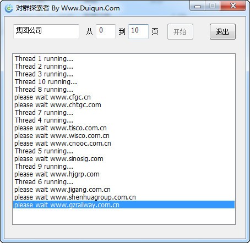Click the 退出 exit button
The width and height of the screenshot is (250, 243).
coord(222,32)
